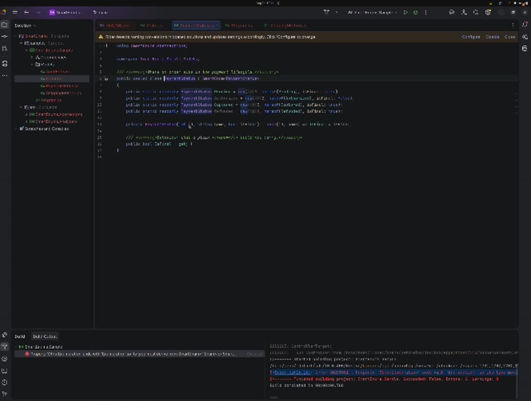Image resolution: width=531 pixels, height=401 pixels.
Task: Open more run actions menu
Action: [x=426, y=12]
